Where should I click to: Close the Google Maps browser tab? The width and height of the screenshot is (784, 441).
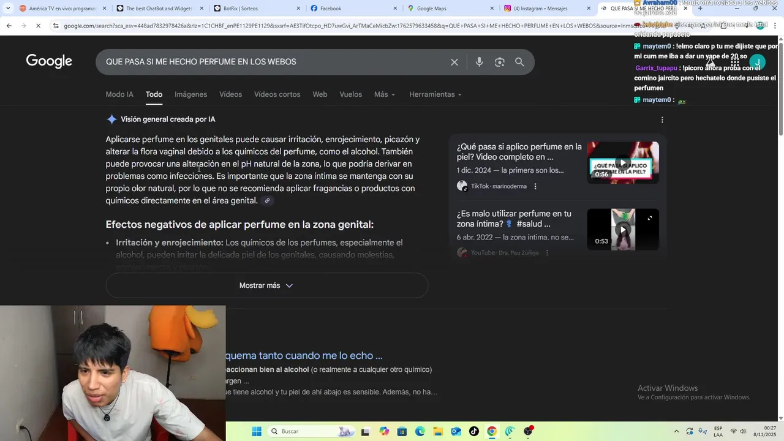click(492, 9)
